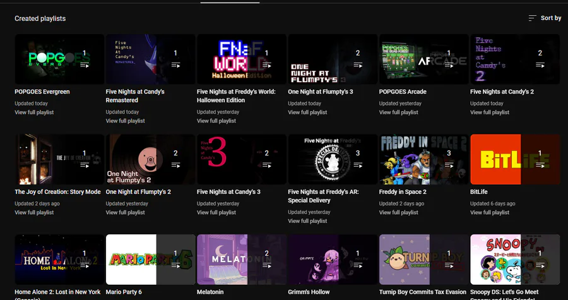View full playlist for POPGOES Arcade
The height and width of the screenshot is (300, 568).
(x=398, y=112)
